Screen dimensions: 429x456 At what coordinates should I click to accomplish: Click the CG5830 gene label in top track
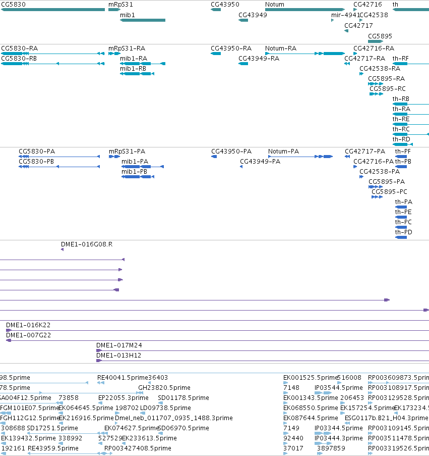pyautogui.click(x=13, y=5)
